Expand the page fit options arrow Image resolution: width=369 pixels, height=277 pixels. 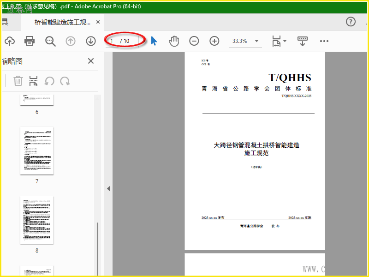pos(285,41)
